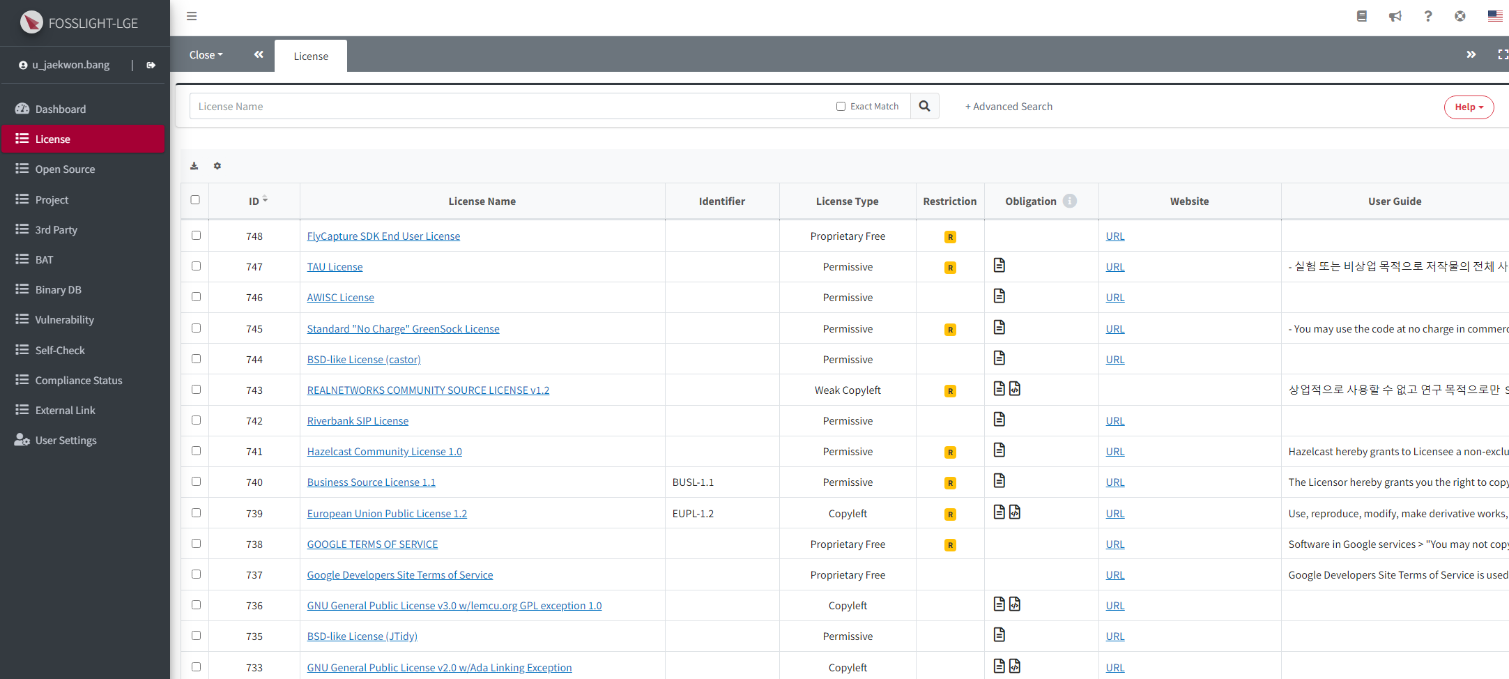Screen dimensions: 1509x679
Task: Expand the Advanced Search options
Action: 1009,107
